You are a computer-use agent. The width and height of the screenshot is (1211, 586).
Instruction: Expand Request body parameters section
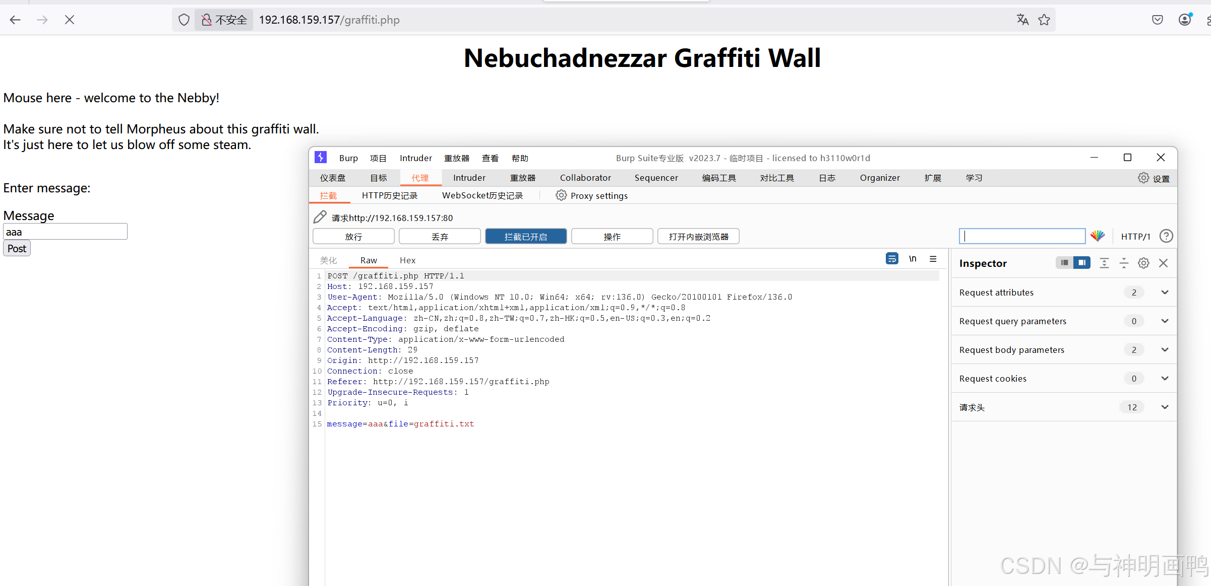(x=1165, y=350)
